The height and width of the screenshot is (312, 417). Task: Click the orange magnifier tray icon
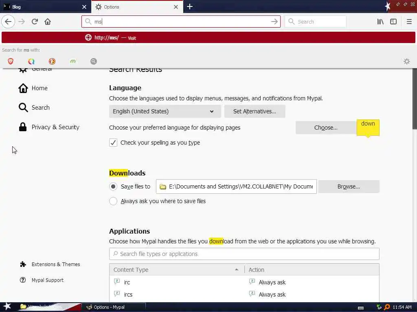[x=387, y=307]
